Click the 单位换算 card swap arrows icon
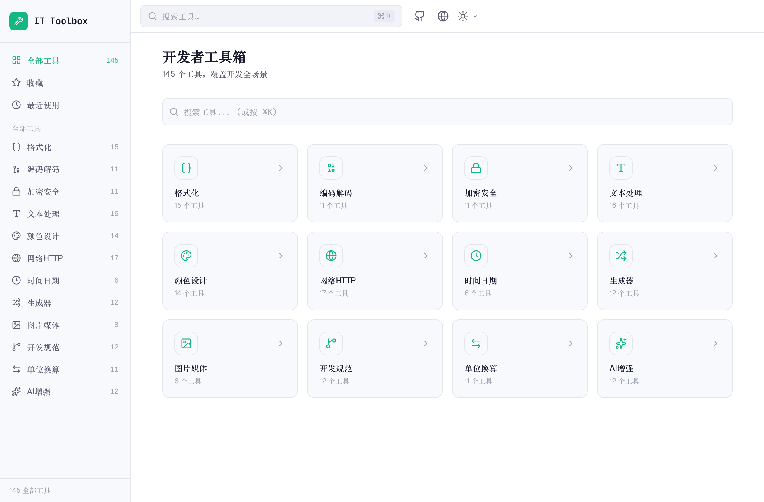The width and height of the screenshot is (764, 502). [476, 343]
